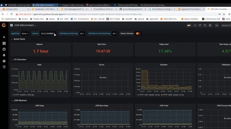
Task: Open the Alerting bell icon in sidebar
Action: pos(4,55)
